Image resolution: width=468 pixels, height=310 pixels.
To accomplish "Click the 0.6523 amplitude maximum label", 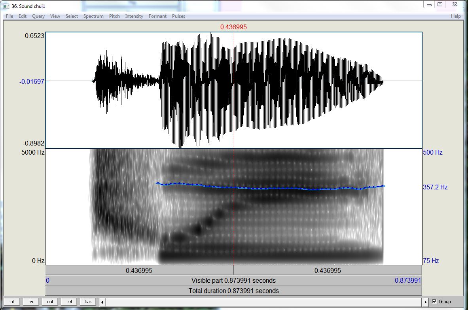I will click(34, 36).
